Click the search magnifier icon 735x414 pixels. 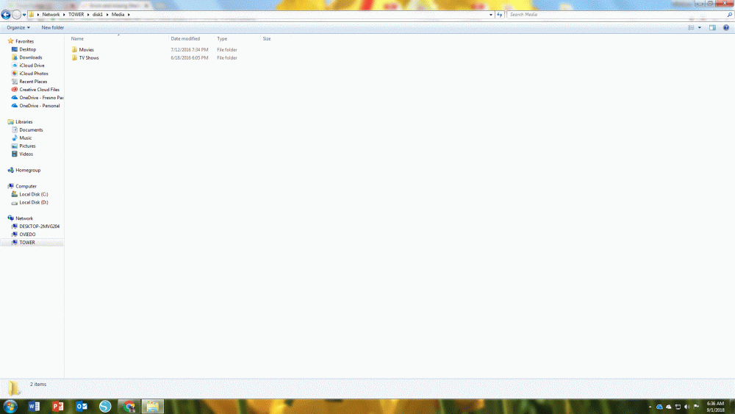[729, 15]
